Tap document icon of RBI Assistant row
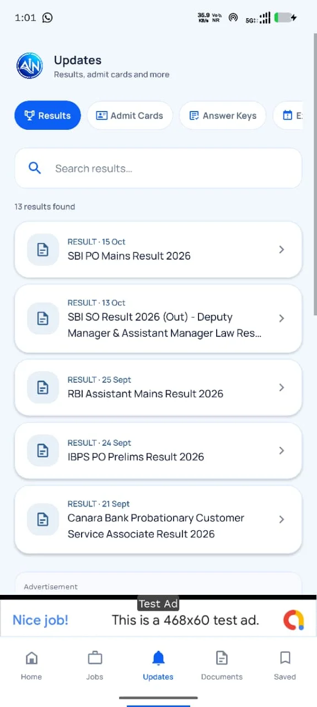Screen dimensions: 317x707 pos(43,388)
